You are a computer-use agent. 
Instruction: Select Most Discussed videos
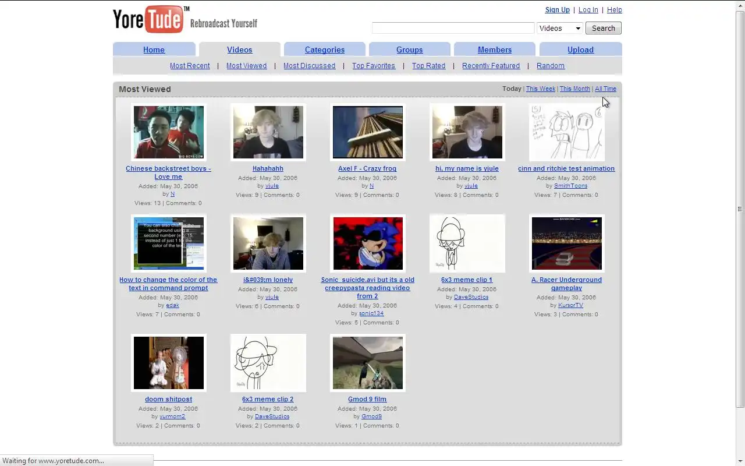tap(310, 66)
